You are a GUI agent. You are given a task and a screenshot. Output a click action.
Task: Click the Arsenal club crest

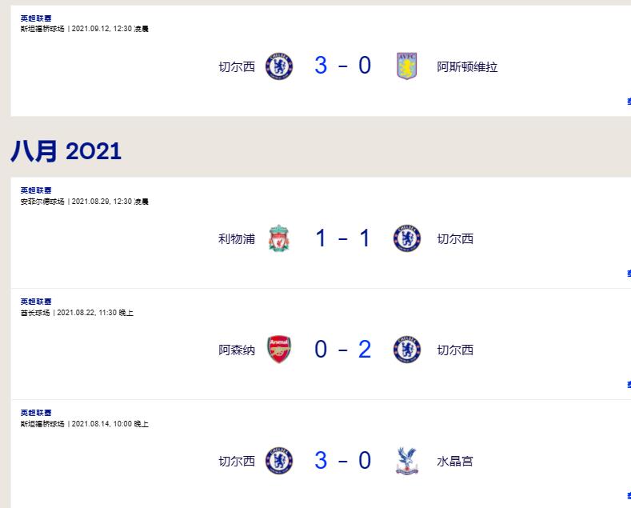point(279,350)
